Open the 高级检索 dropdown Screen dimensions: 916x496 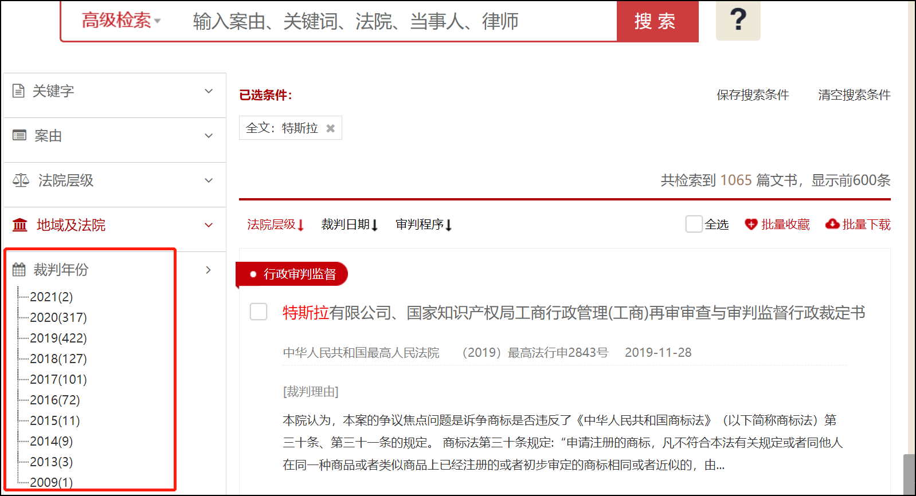coord(121,21)
